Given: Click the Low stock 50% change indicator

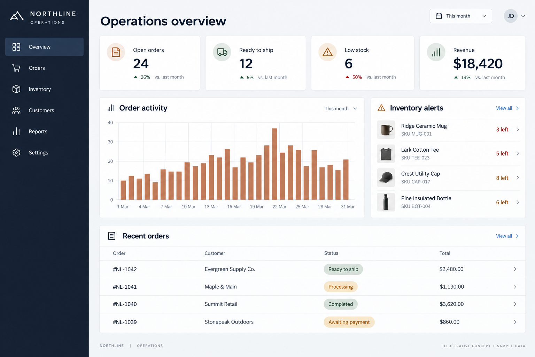Looking at the screenshot, I should pos(354,77).
